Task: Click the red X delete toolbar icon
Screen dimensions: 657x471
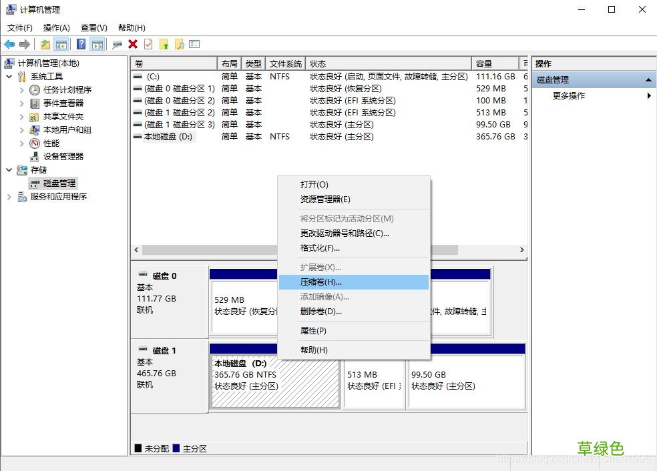Action: click(x=132, y=44)
